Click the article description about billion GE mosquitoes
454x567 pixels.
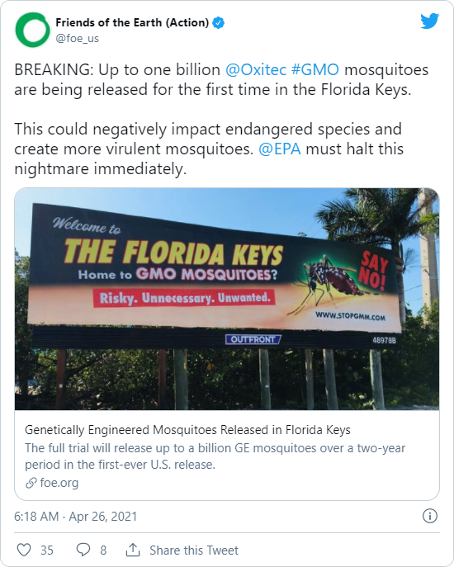point(215,456)
